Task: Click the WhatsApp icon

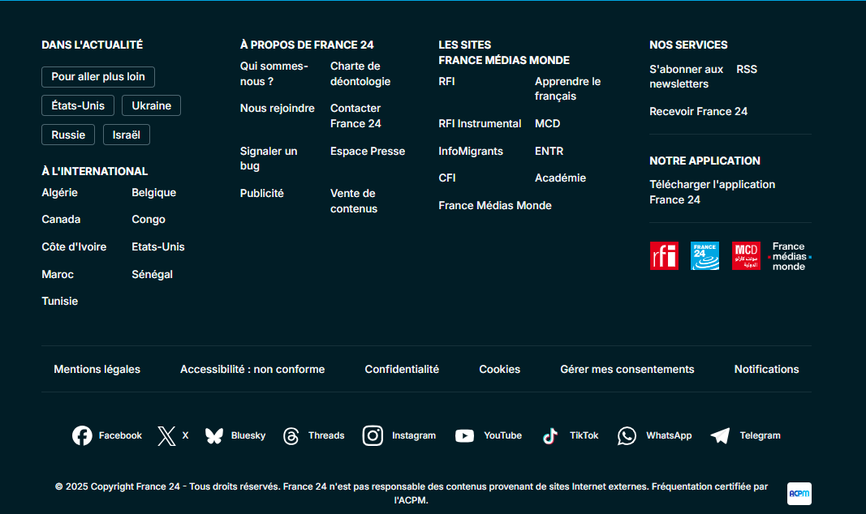Action: pyautogui.click(x=627, y=436)
